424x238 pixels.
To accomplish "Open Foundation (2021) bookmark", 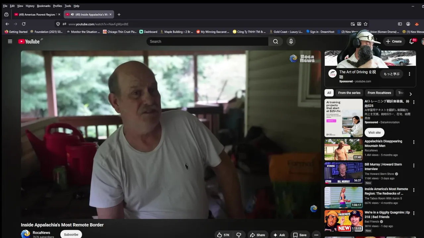I will 46,32.
